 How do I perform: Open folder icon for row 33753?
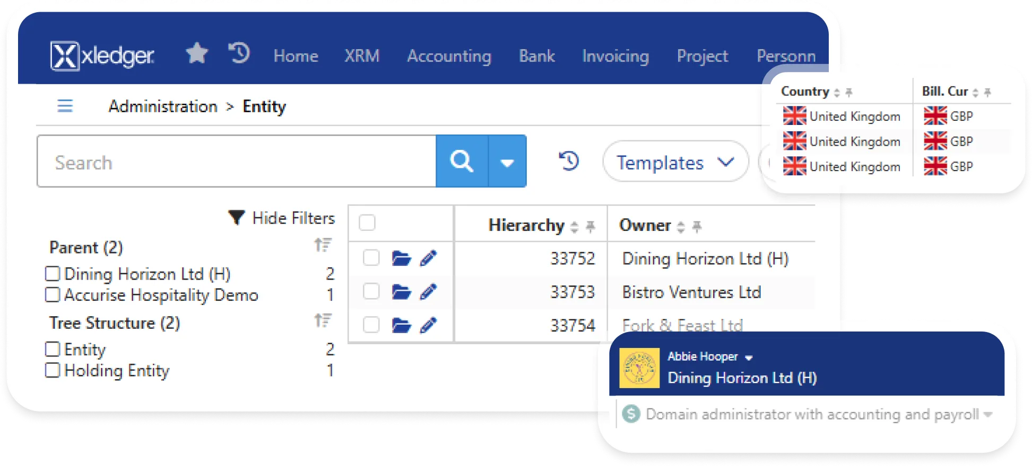[401, 292]
